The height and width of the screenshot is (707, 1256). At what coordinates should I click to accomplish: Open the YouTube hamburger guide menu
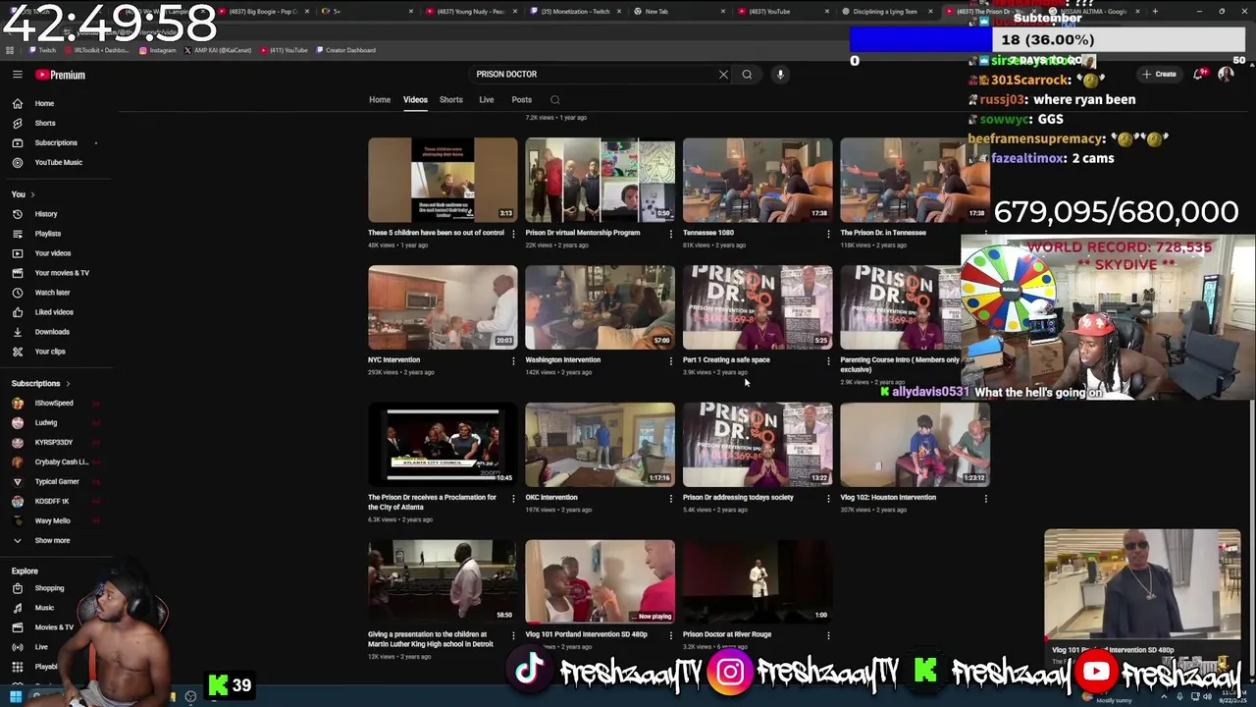tap(18, 75)
